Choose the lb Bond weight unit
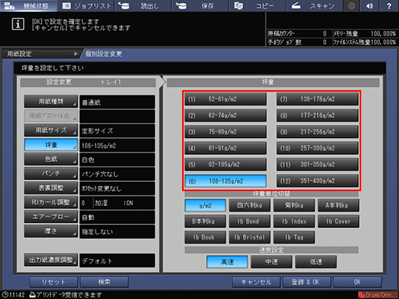399x299 pixels. pyautogui.click(x=249, y=221)
